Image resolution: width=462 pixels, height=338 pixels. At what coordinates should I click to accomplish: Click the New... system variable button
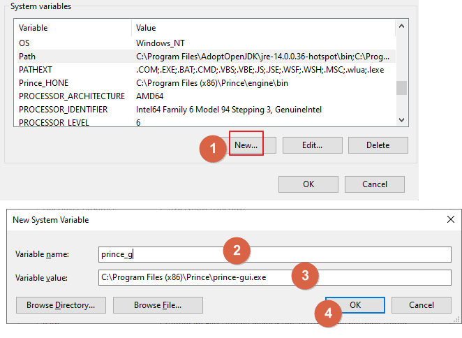tap(246, 145)
